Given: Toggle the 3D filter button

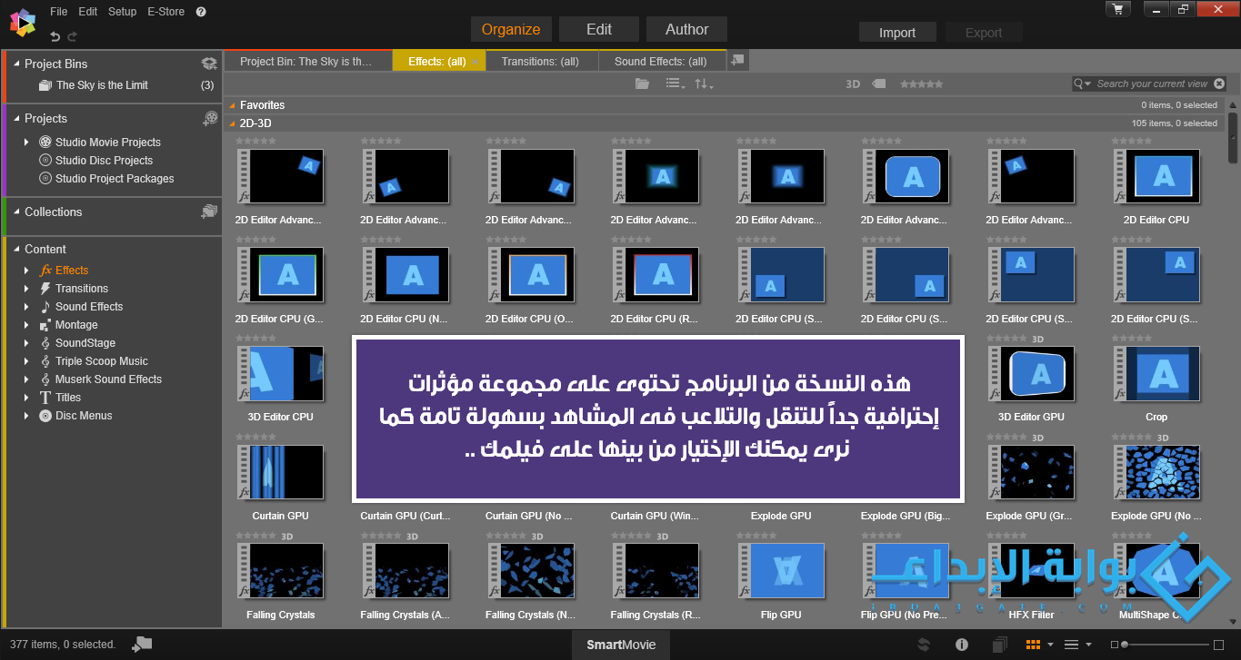Looking at the screenshot, I should pos(853,84).
